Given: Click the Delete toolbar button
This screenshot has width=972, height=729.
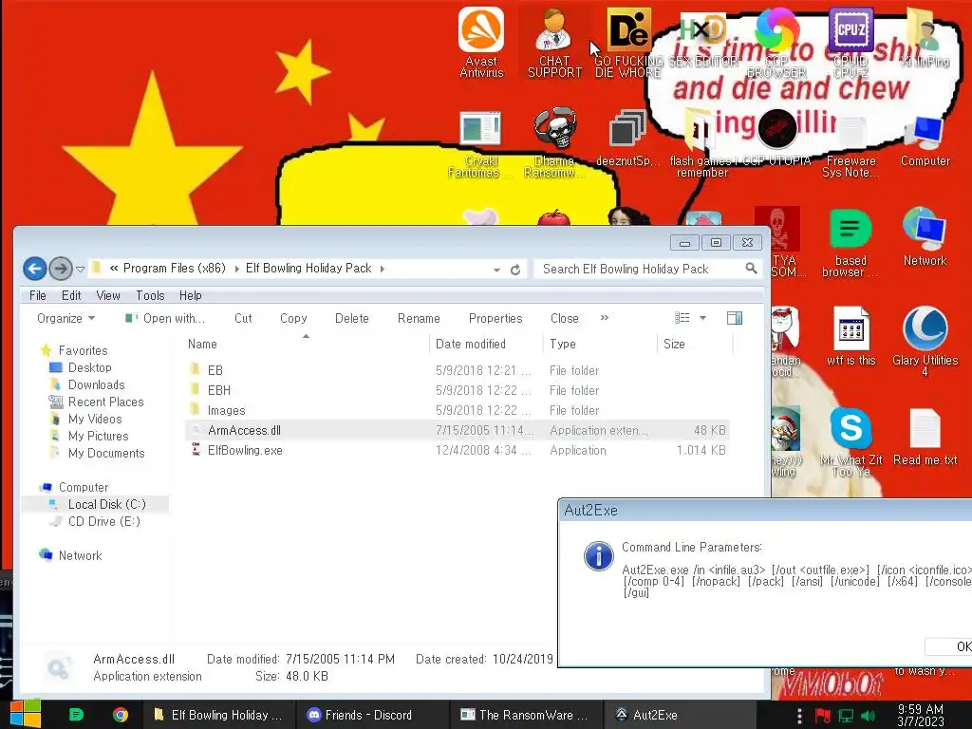Looking at the screenshot, I should click(x=351, y=318).
